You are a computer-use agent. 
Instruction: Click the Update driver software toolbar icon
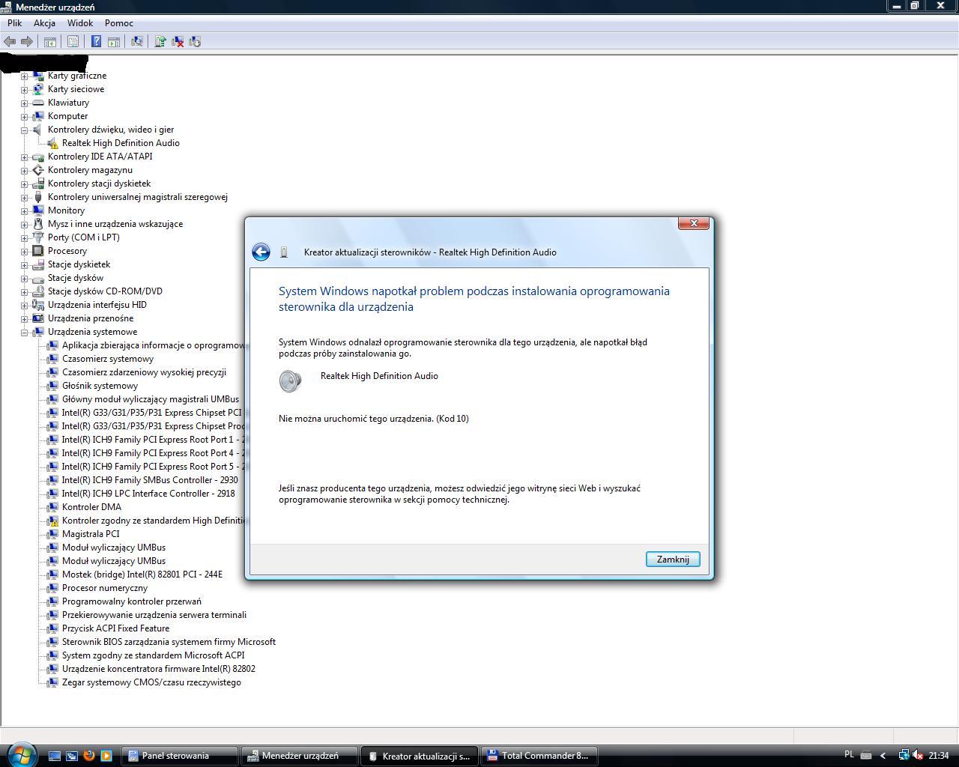coord(160,42)
